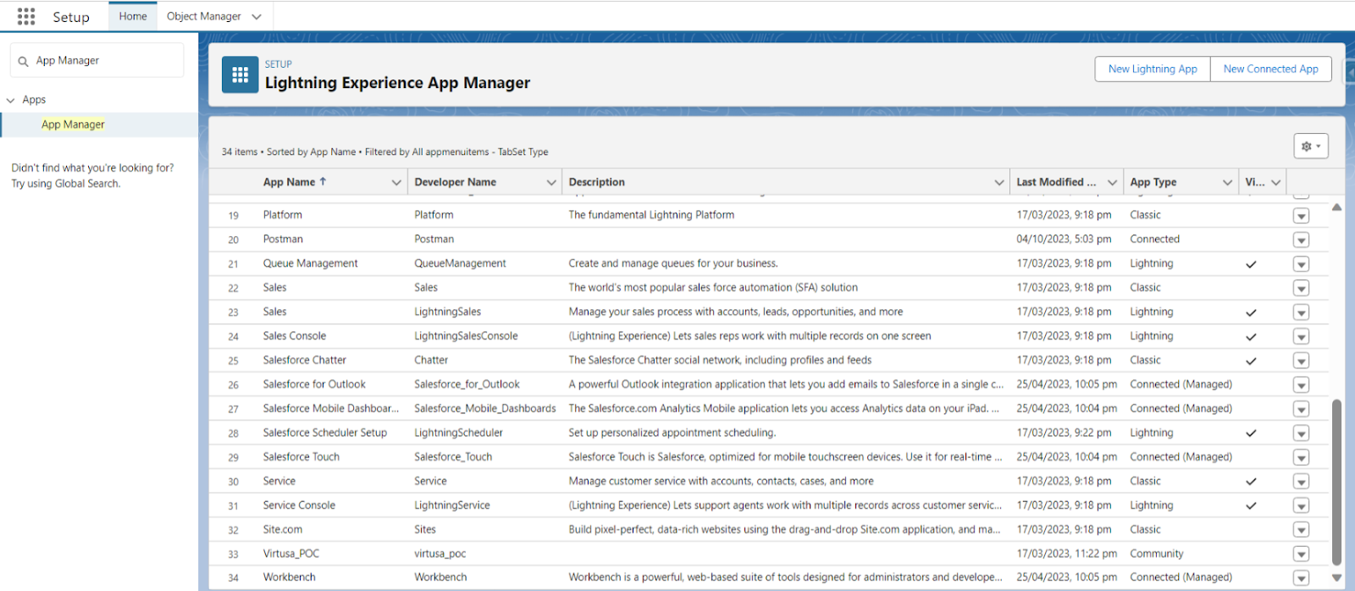Select the Salesforce Touch app name
This screenshot has height=591, width=1355.
coord(301,457)
